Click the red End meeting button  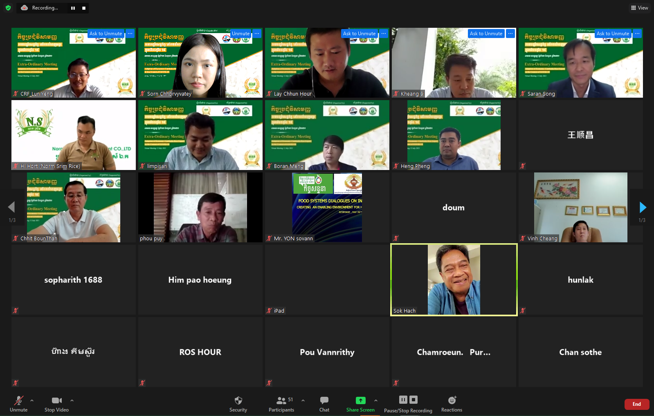(x=637, y=404)
